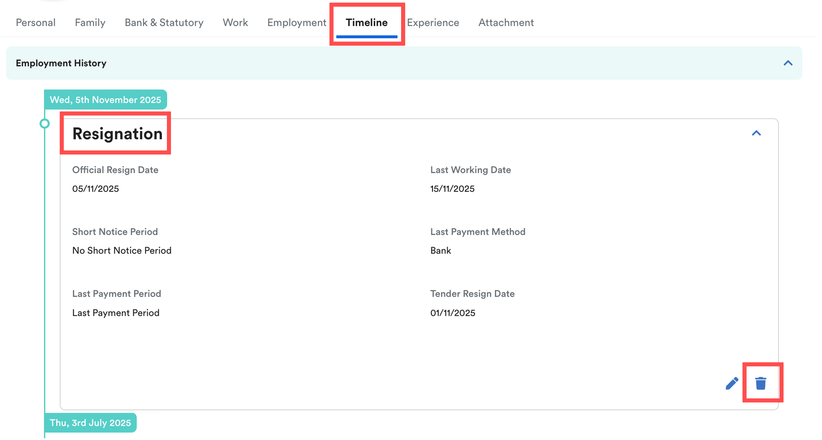Open the Bank & Statutory tab
The width and height of the screenshot is (822, 440).
point(164,23)
